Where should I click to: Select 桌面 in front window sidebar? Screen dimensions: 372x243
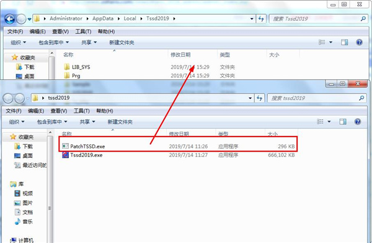[x=24, y=156]
